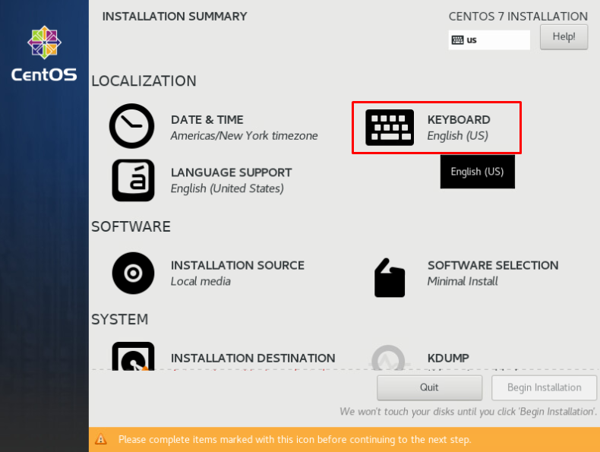Click the CentOS logo in the sidebar

(x=44, y=53)
